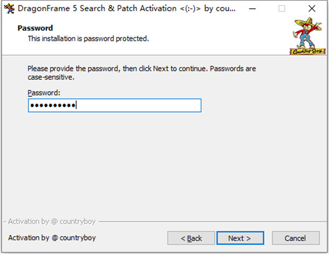Screen dimensions: 329x254
Task: Click the Next > button to continue
Action: click(x=240, y=238)
